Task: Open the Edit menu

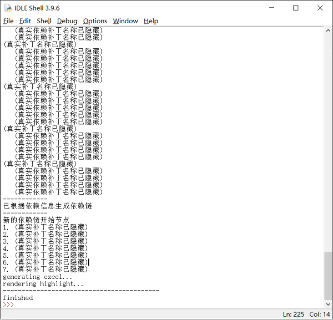Action: (25, 21)
